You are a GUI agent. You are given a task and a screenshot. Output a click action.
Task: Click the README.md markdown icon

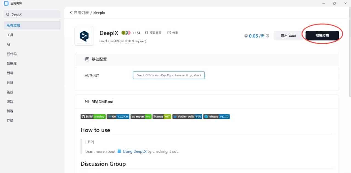(87, 102)
